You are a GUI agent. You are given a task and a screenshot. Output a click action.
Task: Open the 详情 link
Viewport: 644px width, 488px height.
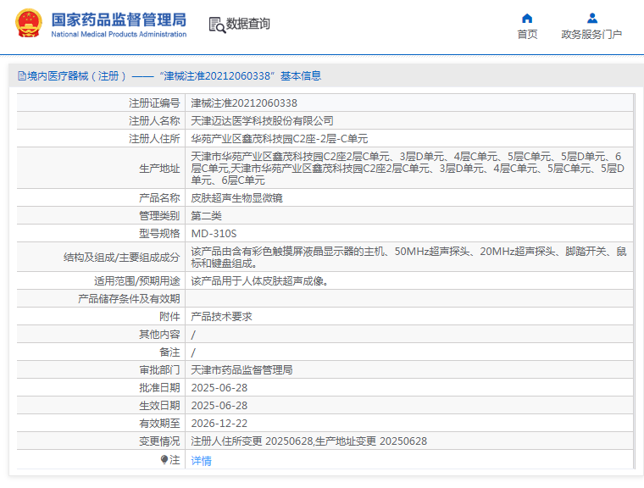click(x=201, y=460)
